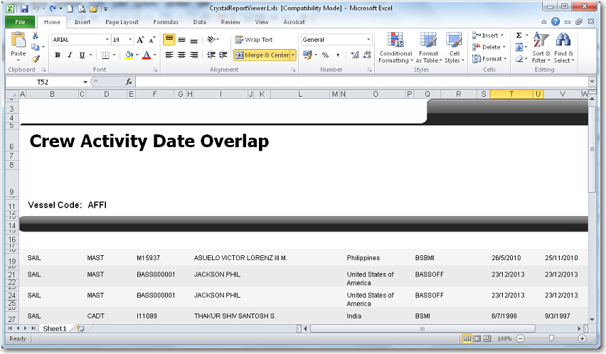
Task: Toggle Wrap Text for the cell
Action: click(254, 40)
